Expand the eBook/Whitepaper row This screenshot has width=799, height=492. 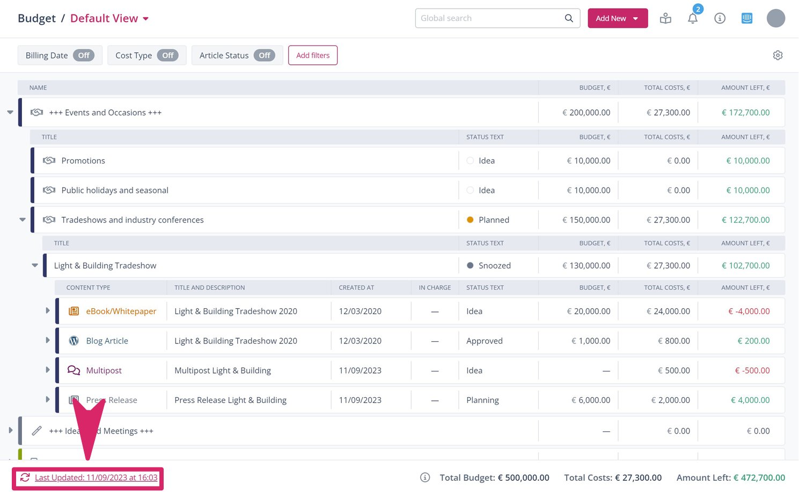pos(47,311)
